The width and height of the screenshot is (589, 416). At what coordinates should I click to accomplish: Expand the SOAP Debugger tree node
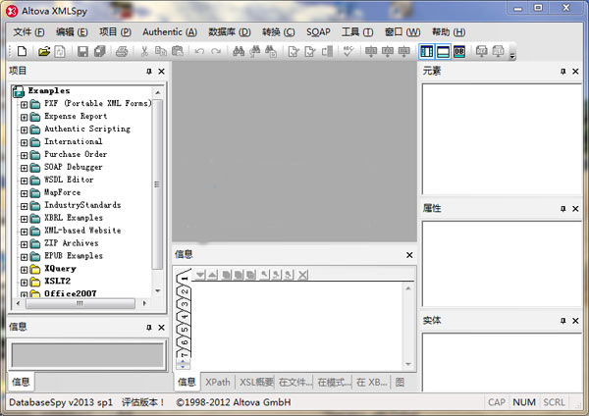pos(24,168)
